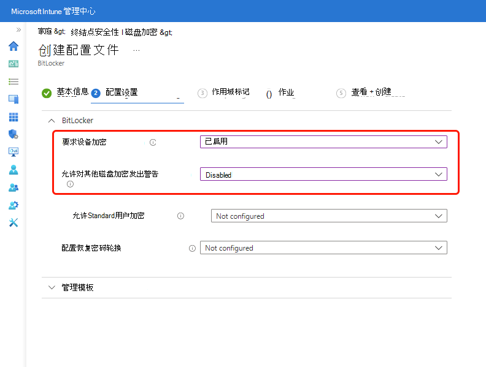Show info for 允许对其他磁盘加密发出警告
The image size is (486, 367).
(x=71, y=184)
